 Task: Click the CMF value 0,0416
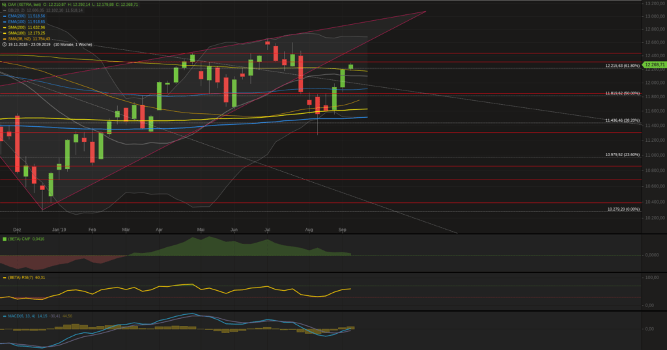tap(38, 239)
